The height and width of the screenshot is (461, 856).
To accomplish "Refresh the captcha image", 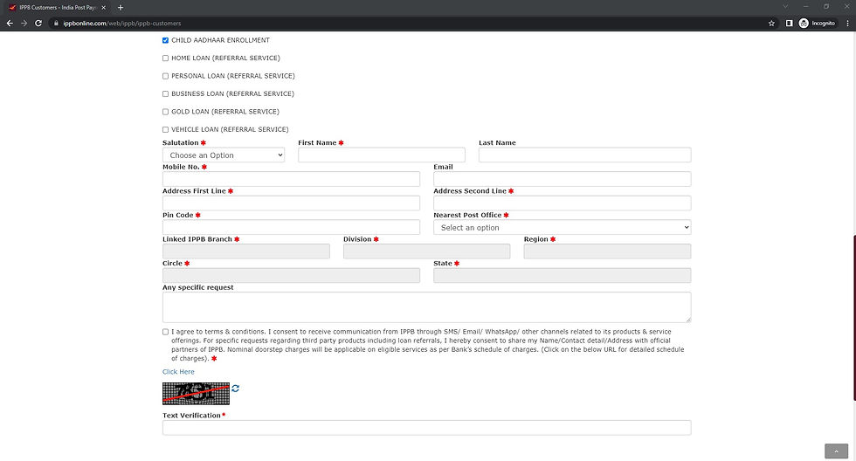I will pos(235,389).
